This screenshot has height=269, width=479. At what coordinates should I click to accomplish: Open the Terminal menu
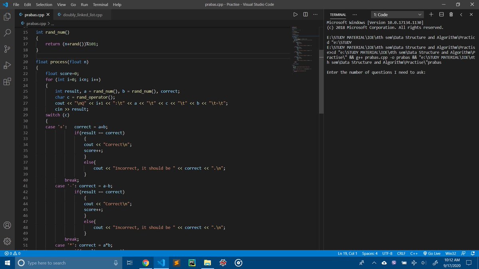point(101,4)
